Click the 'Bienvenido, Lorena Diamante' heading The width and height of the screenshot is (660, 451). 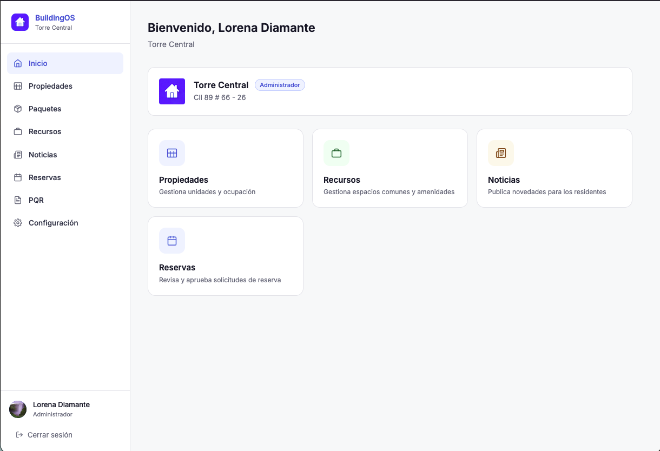pyautogui.click(x=232, y=28)
